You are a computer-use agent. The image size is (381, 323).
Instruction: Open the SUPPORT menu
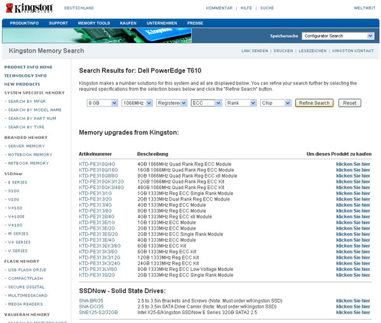pyautogui.click(x=58, y=23)
